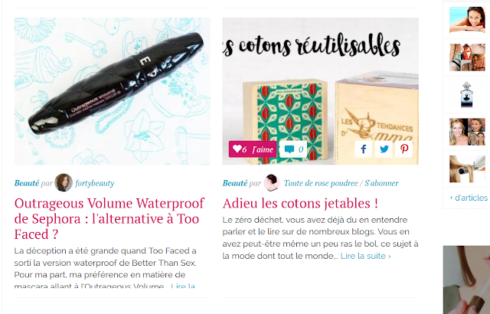The height and width of the screenshot is (314, 490).
Task: Visit fortybeauty author profile link
Action: click(x=95, y=183)
